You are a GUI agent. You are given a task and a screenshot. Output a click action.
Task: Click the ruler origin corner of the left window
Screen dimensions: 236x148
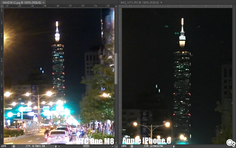coord(2,6)
